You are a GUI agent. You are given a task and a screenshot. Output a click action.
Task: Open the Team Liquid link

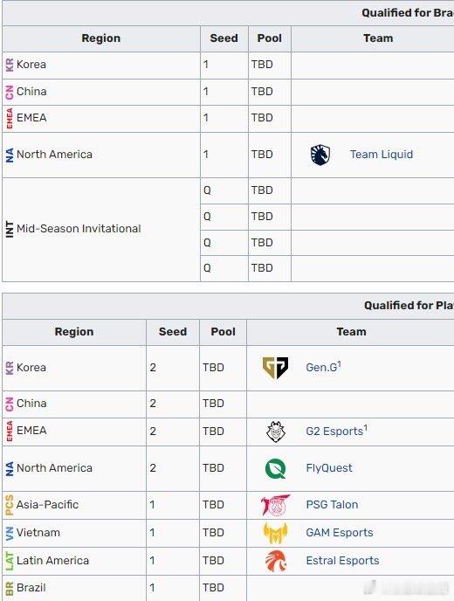382,155
